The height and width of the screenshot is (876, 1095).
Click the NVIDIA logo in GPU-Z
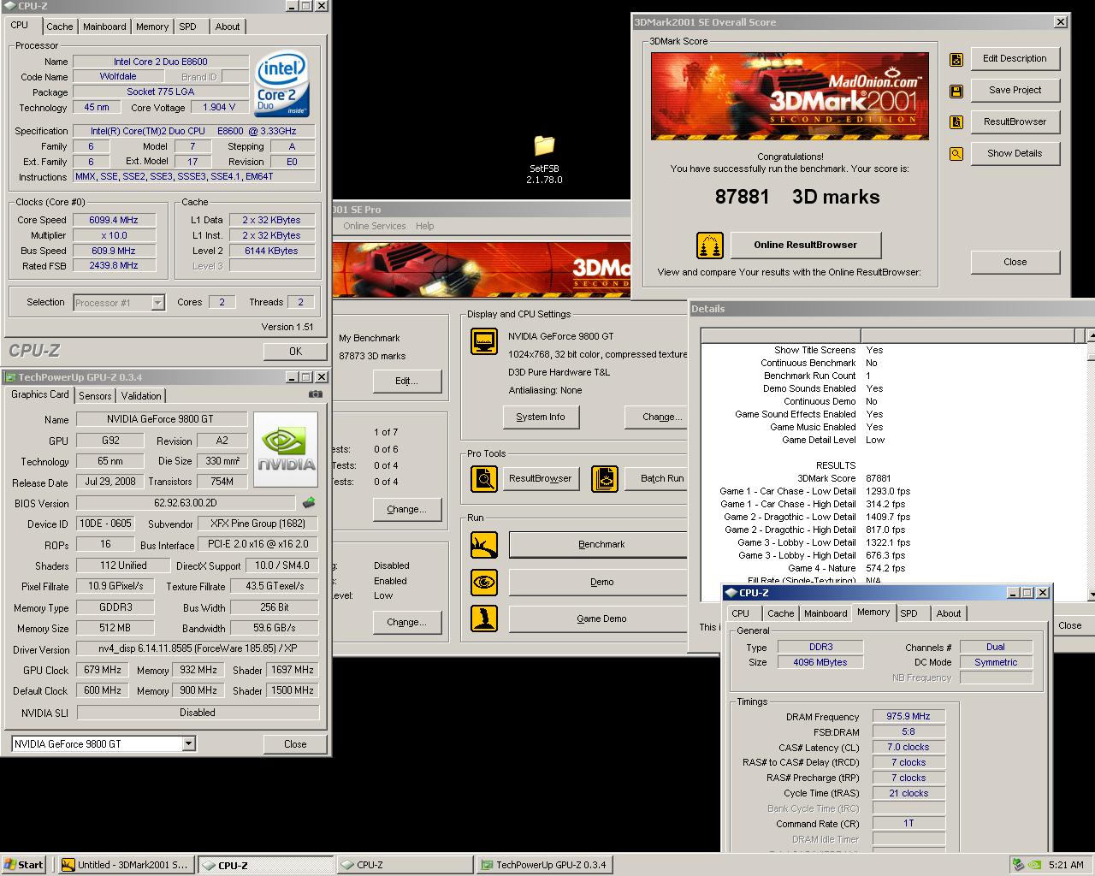(x=287, y=450)
